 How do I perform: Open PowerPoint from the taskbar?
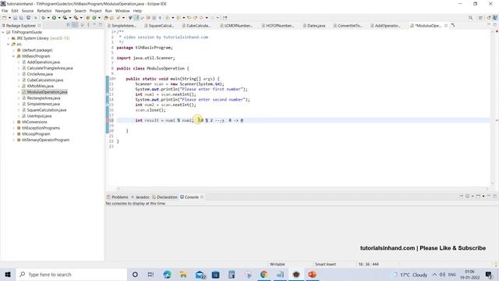(x=312, y=274)
